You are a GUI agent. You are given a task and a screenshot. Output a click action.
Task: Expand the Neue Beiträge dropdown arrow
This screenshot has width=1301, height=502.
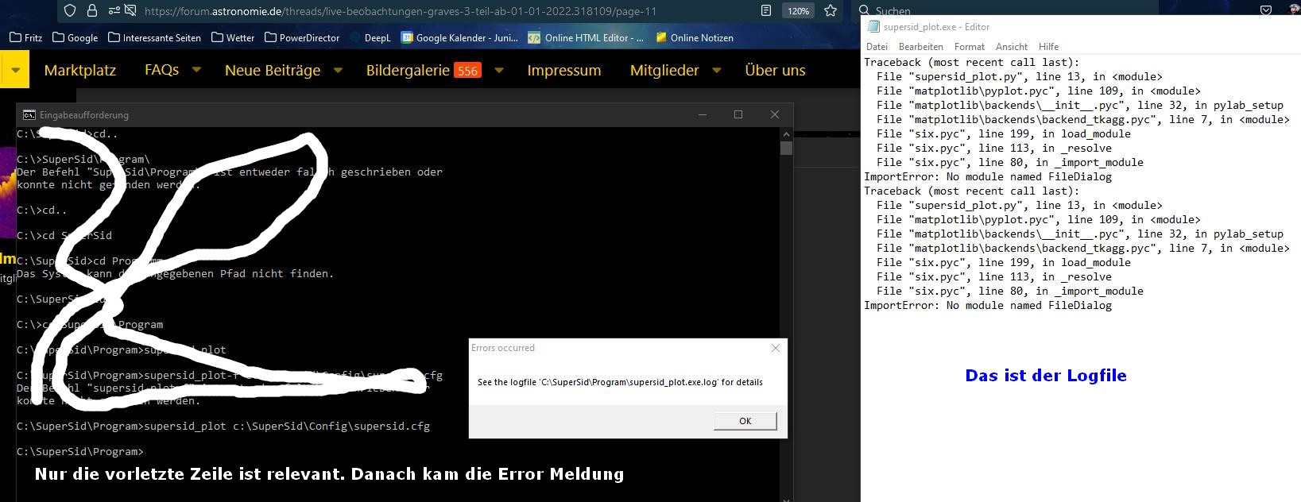click(x=338, y=70)
